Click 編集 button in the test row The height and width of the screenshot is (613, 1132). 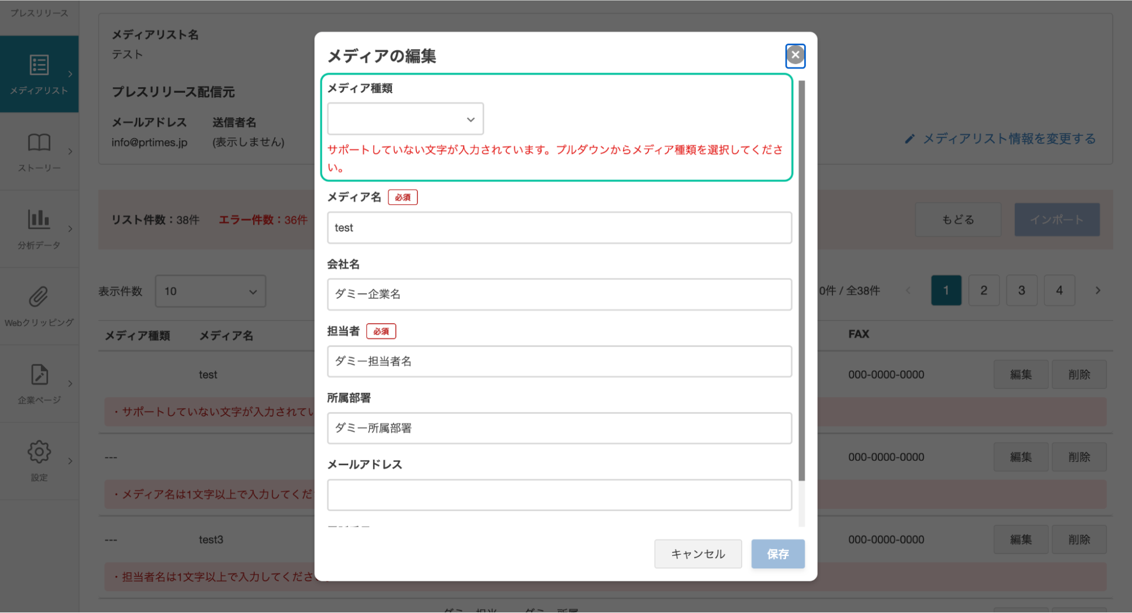tap(1020, 374)
